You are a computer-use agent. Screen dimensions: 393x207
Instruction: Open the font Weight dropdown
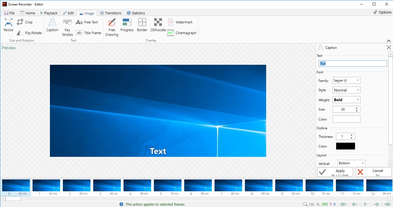[x=346, y=100]
